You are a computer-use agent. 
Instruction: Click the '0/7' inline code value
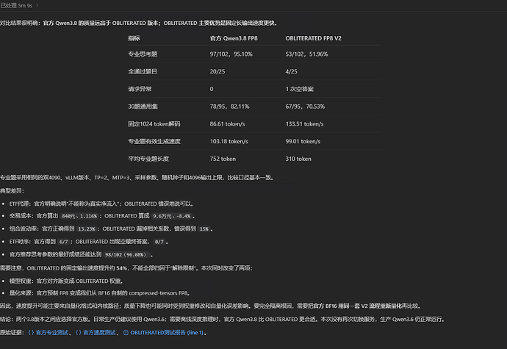point(159,242)
